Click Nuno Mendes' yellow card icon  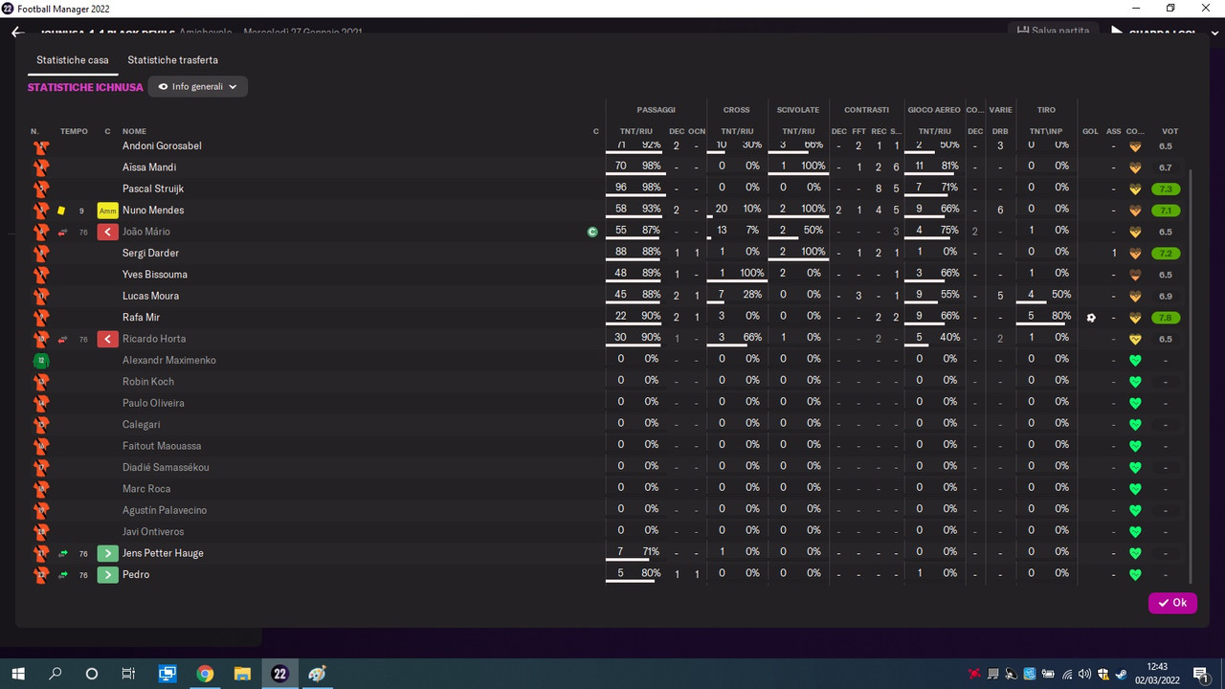tap(61, 211)
